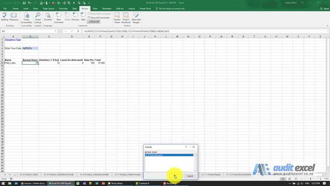The height and width of the screenshot is (186, 330).
Task: Open the Translate tool
Action: click(x=47, y=17)
